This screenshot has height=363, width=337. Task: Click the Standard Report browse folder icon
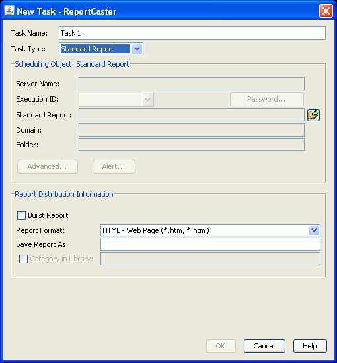click(x=313, y=115)
